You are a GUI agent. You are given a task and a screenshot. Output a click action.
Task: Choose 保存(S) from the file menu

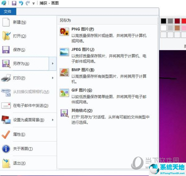28,50
